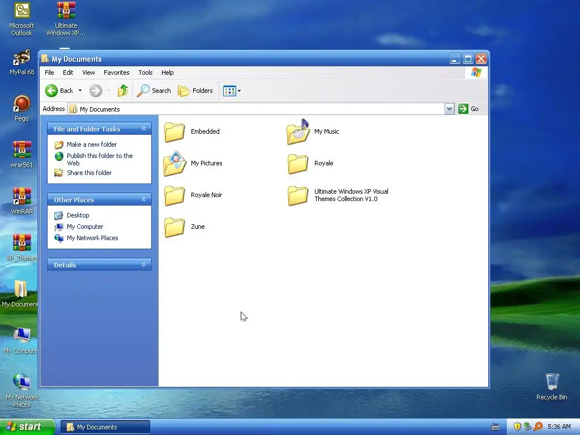The height and width of the screenshot is (435, 580).
Task: Open the View menu
Action: 88,72
